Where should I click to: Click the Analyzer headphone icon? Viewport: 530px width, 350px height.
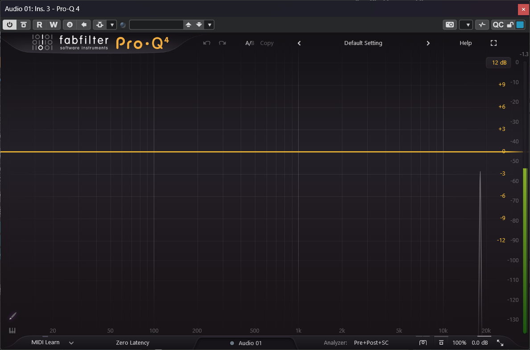point(423,342)
